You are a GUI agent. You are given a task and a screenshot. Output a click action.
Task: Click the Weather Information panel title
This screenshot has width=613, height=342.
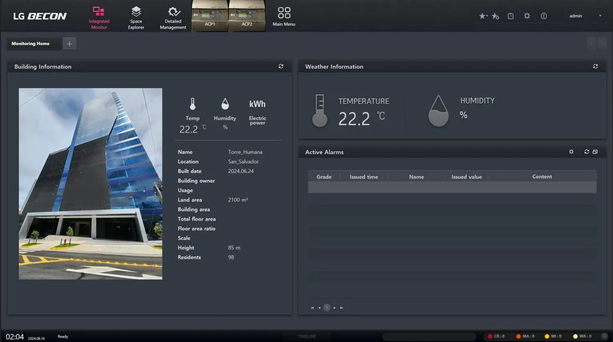[x=335, y=66]
